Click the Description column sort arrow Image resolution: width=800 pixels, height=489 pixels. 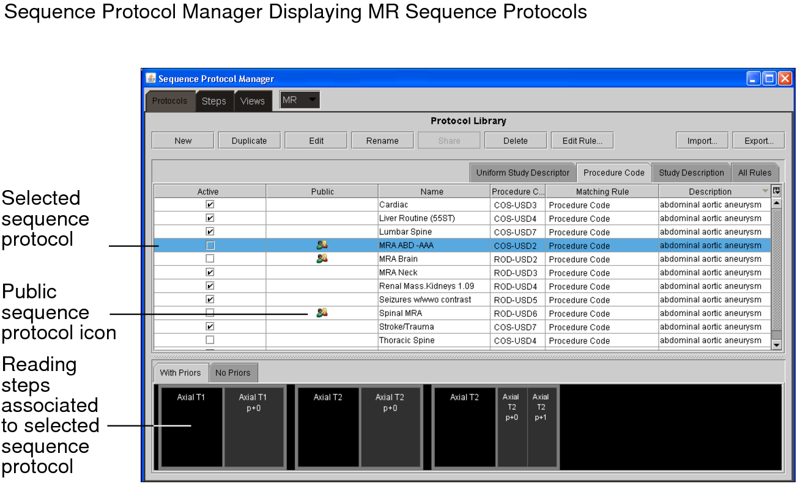pos(765,191)
